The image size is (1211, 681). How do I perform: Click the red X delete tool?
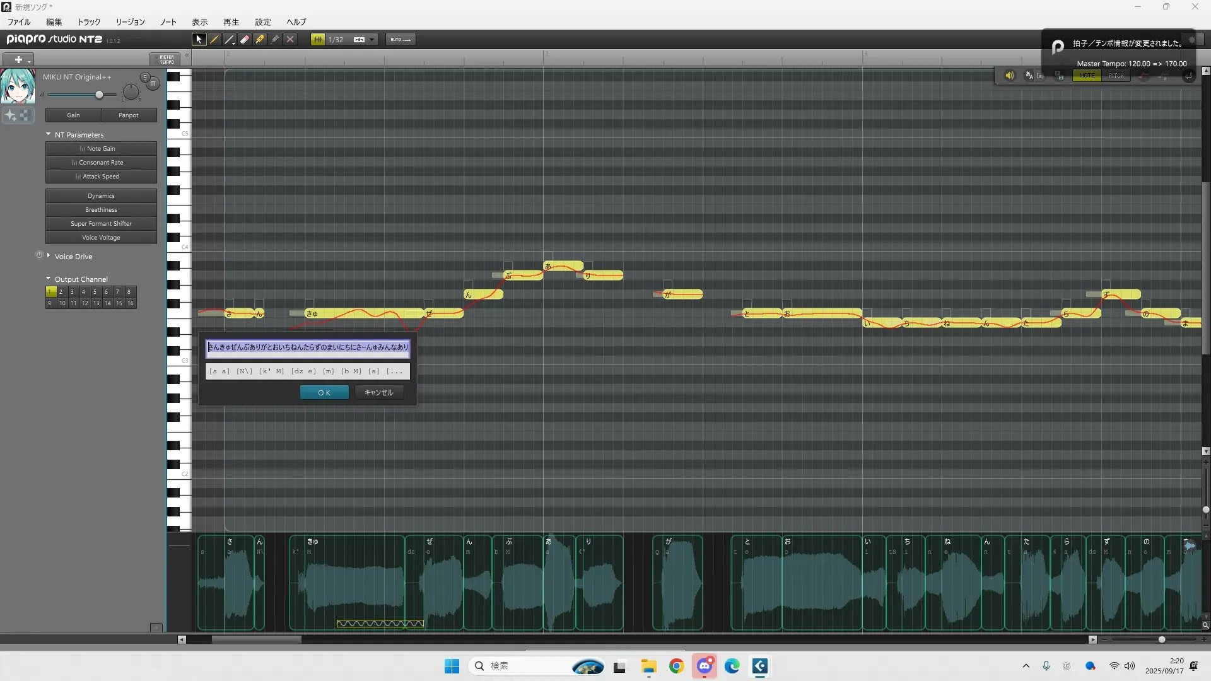pos(290,39)
